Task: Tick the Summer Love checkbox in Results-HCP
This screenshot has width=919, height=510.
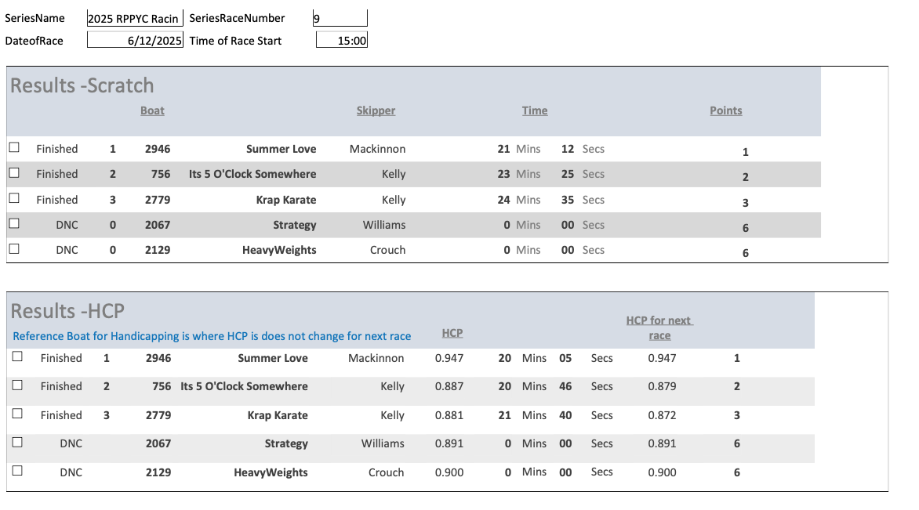Action: 17,356
